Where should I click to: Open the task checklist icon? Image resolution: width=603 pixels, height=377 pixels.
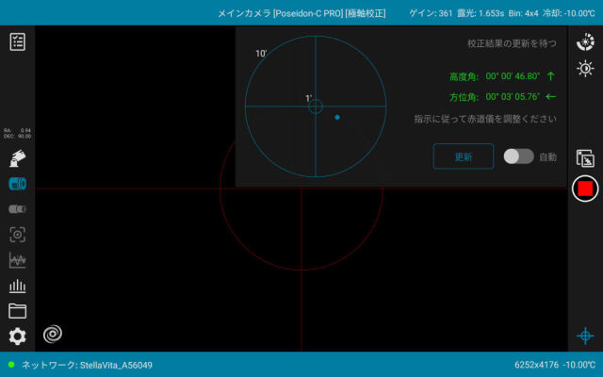coord(18,41)
